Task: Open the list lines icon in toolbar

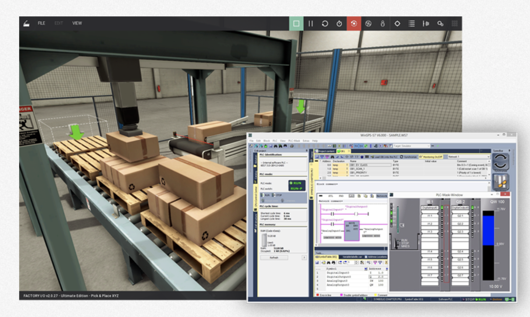Action: coord(412,24)
